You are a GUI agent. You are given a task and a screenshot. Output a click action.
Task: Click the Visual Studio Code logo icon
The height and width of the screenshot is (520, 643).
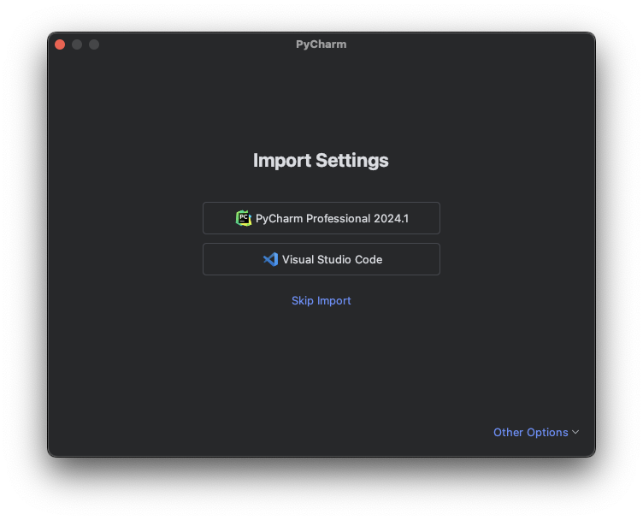(271, 259)
